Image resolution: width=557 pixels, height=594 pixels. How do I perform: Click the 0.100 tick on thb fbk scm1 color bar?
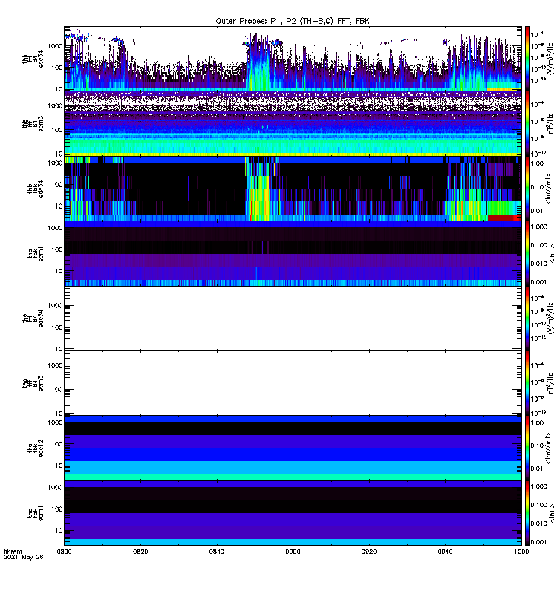(x=539, y=245)
